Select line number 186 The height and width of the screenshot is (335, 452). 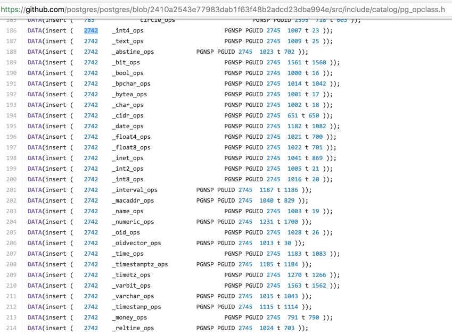pos(11,31)
